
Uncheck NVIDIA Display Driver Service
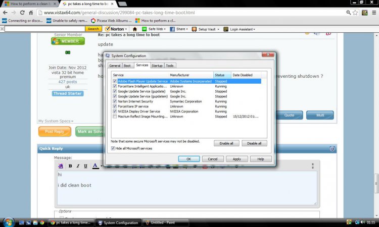(x=115, y=111)
